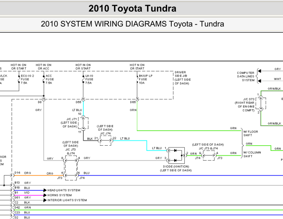Screen dimensions: 283x219
Task: Click the "COMPUTER DATA LINES SYSTEM" label
Action: pos(246,77)
